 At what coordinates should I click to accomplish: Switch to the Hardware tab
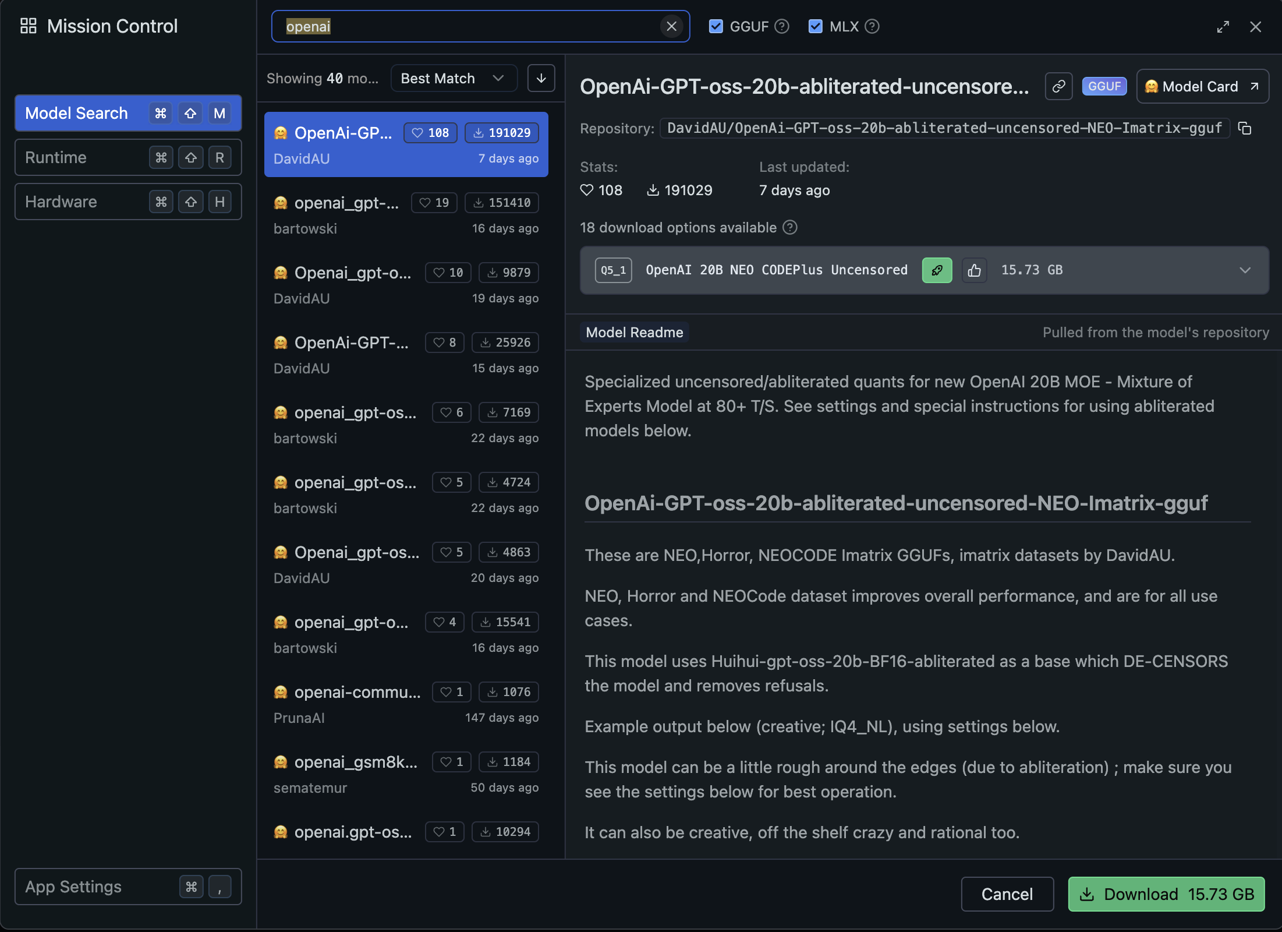(128, 202)
